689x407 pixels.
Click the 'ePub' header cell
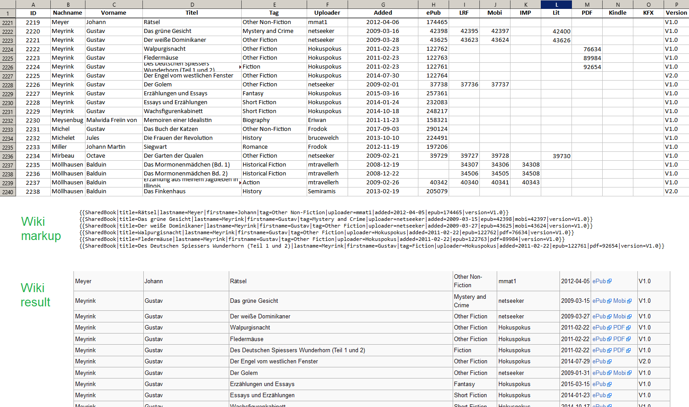434,13
